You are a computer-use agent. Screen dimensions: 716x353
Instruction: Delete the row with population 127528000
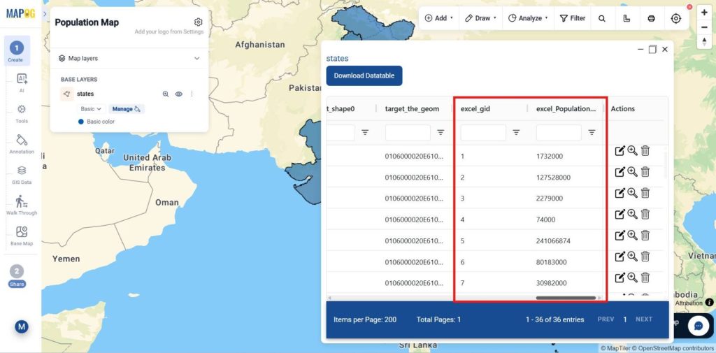pyautogui.click(x=645, y=172)
